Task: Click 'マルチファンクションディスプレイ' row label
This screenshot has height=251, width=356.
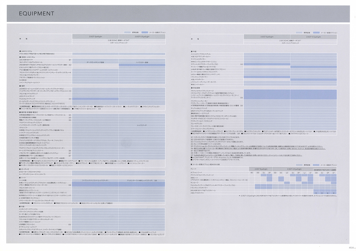Action: point(30,123)
